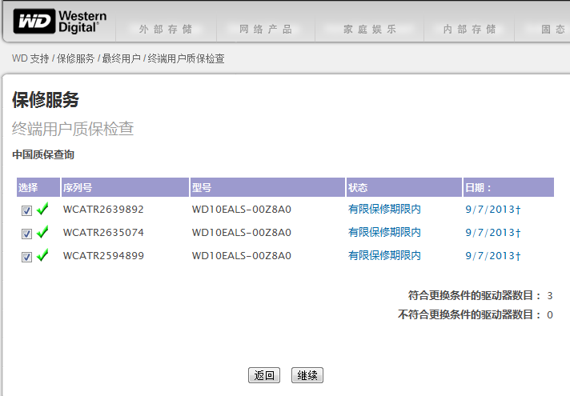
Task: Click green checkmark for WCATR2639892
Action: point(42,209)
